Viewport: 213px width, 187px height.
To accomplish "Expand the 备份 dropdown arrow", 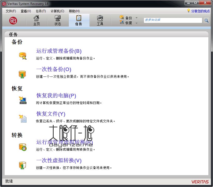I will coord(136,18).
